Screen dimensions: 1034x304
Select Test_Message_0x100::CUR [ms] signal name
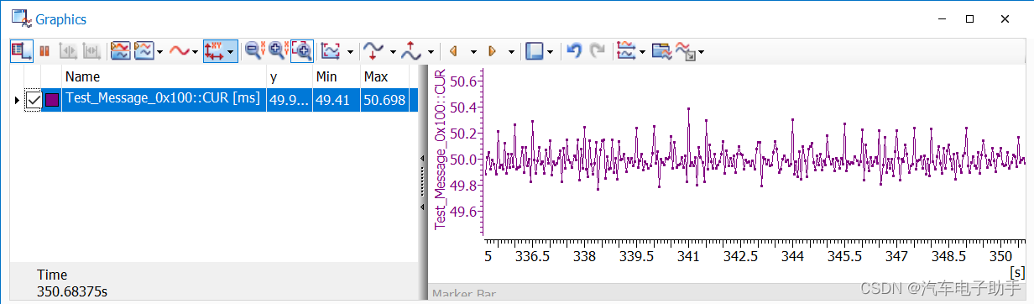pos(163,99)
